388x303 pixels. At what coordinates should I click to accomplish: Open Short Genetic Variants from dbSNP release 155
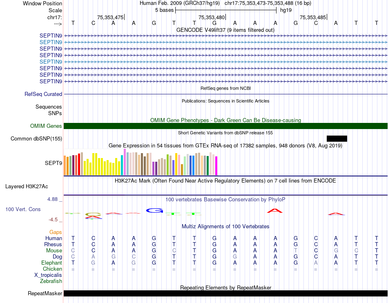click(225, 133)
